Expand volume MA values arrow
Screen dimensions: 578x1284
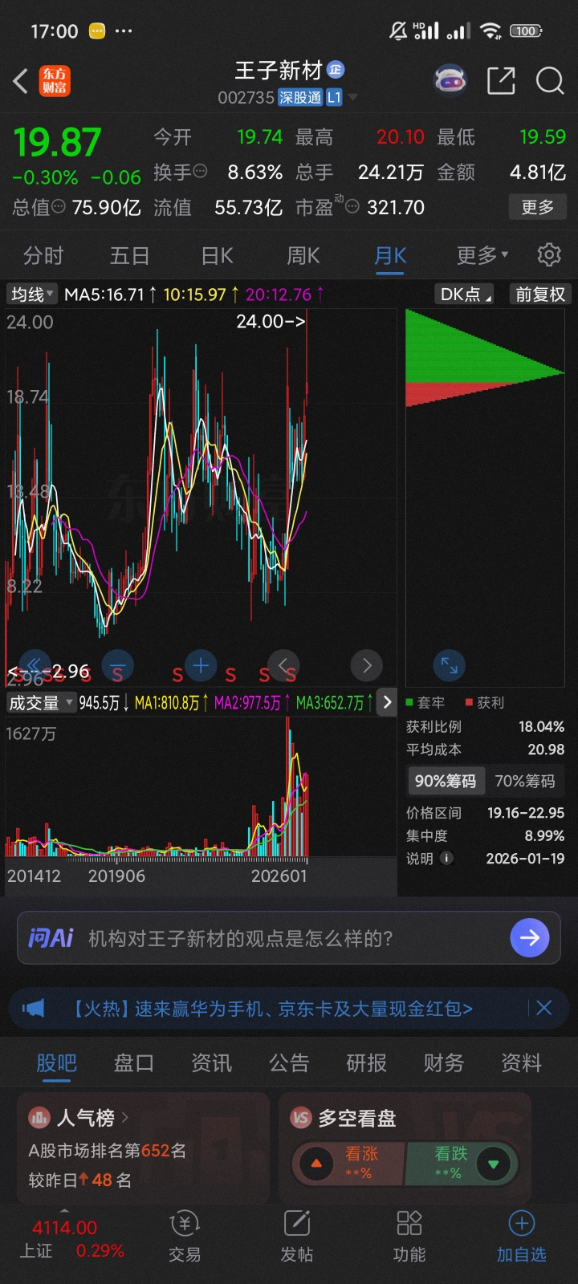pyautogui.click(x=387, y=702)
